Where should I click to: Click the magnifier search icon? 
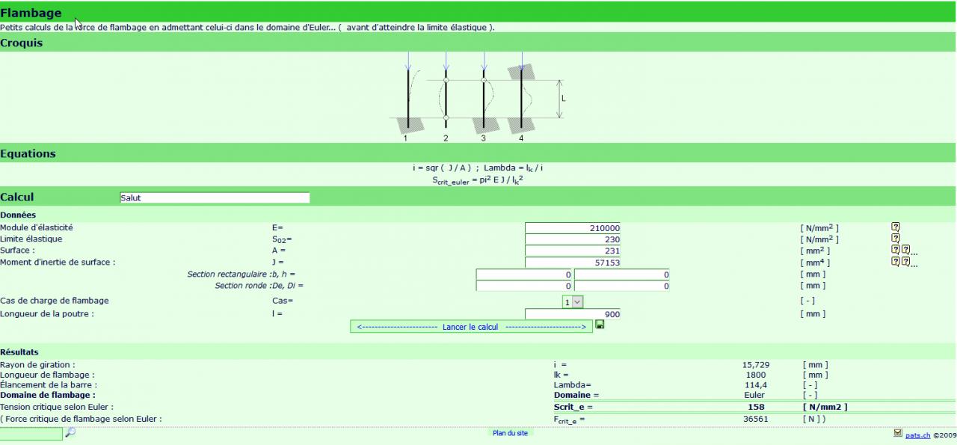pos(70,432)
